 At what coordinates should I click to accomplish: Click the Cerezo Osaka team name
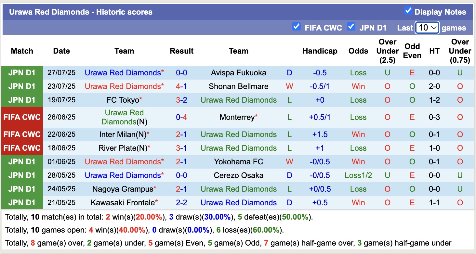(x=238, y=175)
